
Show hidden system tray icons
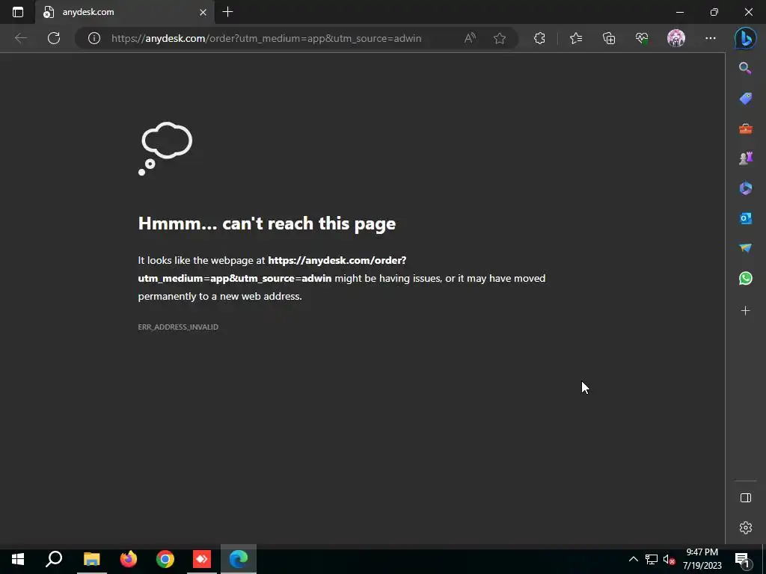click(x=633, y=559)
